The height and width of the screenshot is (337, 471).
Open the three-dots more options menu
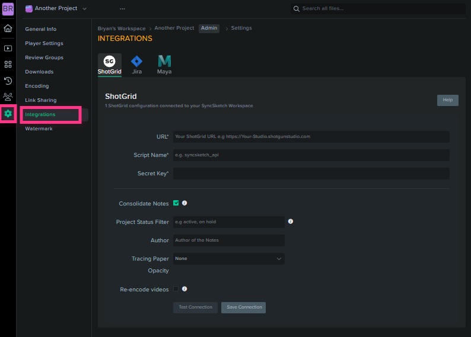(122, 9)
